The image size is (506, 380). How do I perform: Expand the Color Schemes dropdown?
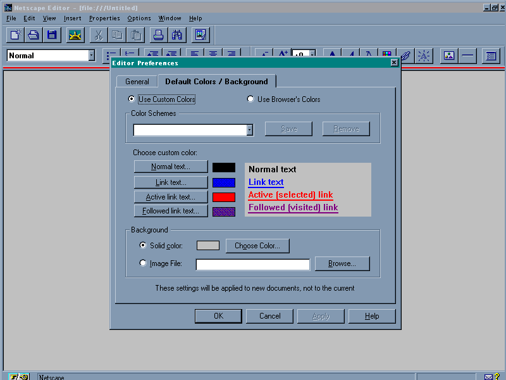coord(249,130)
